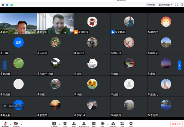Turn on the video camera
Screen dimensions: 184x127
click(x=16, y=124)
